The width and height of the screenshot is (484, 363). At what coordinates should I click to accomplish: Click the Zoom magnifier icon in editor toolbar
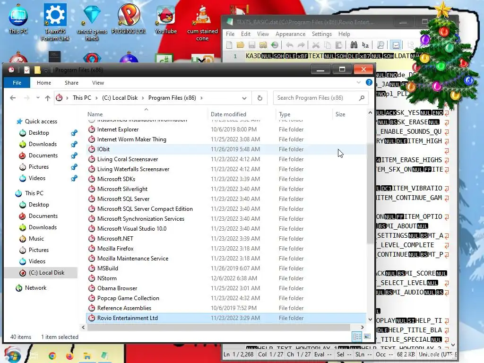pyautogui.click(x=380, y=45)
